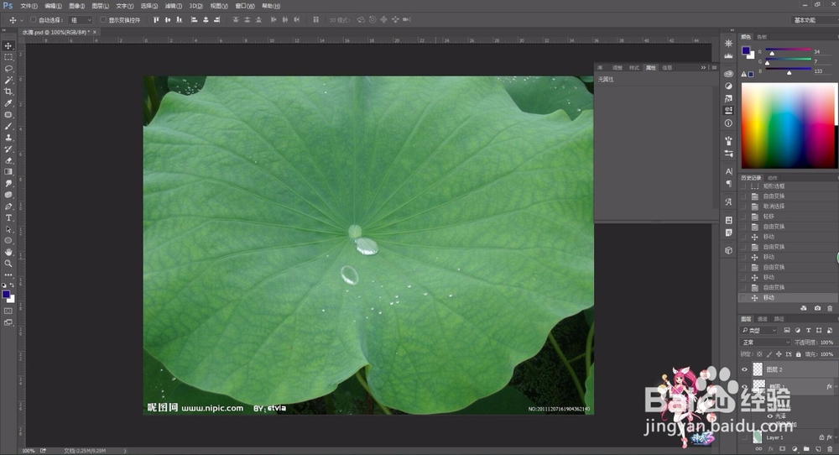Toggle lock position icon in Layers
Screen dimensions: 839x455
coord(779,354)
